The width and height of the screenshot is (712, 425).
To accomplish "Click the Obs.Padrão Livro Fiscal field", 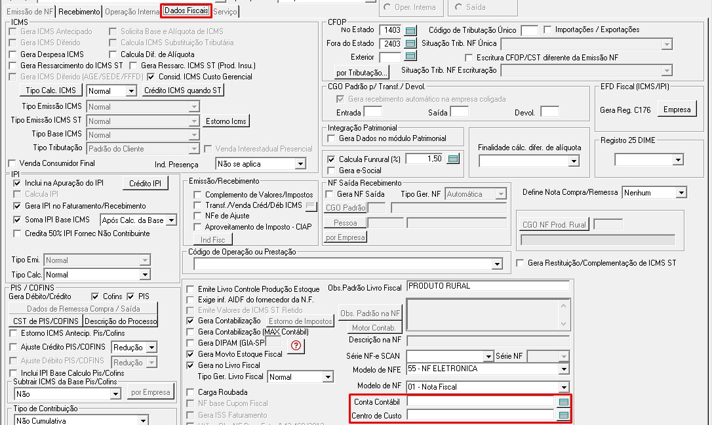I will 488,286.
